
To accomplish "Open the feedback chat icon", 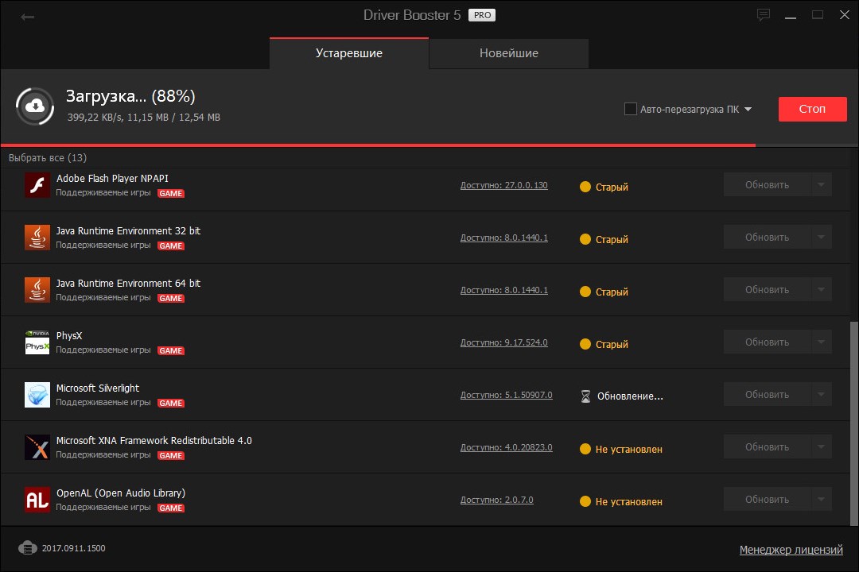I will [x=764, y=15].
